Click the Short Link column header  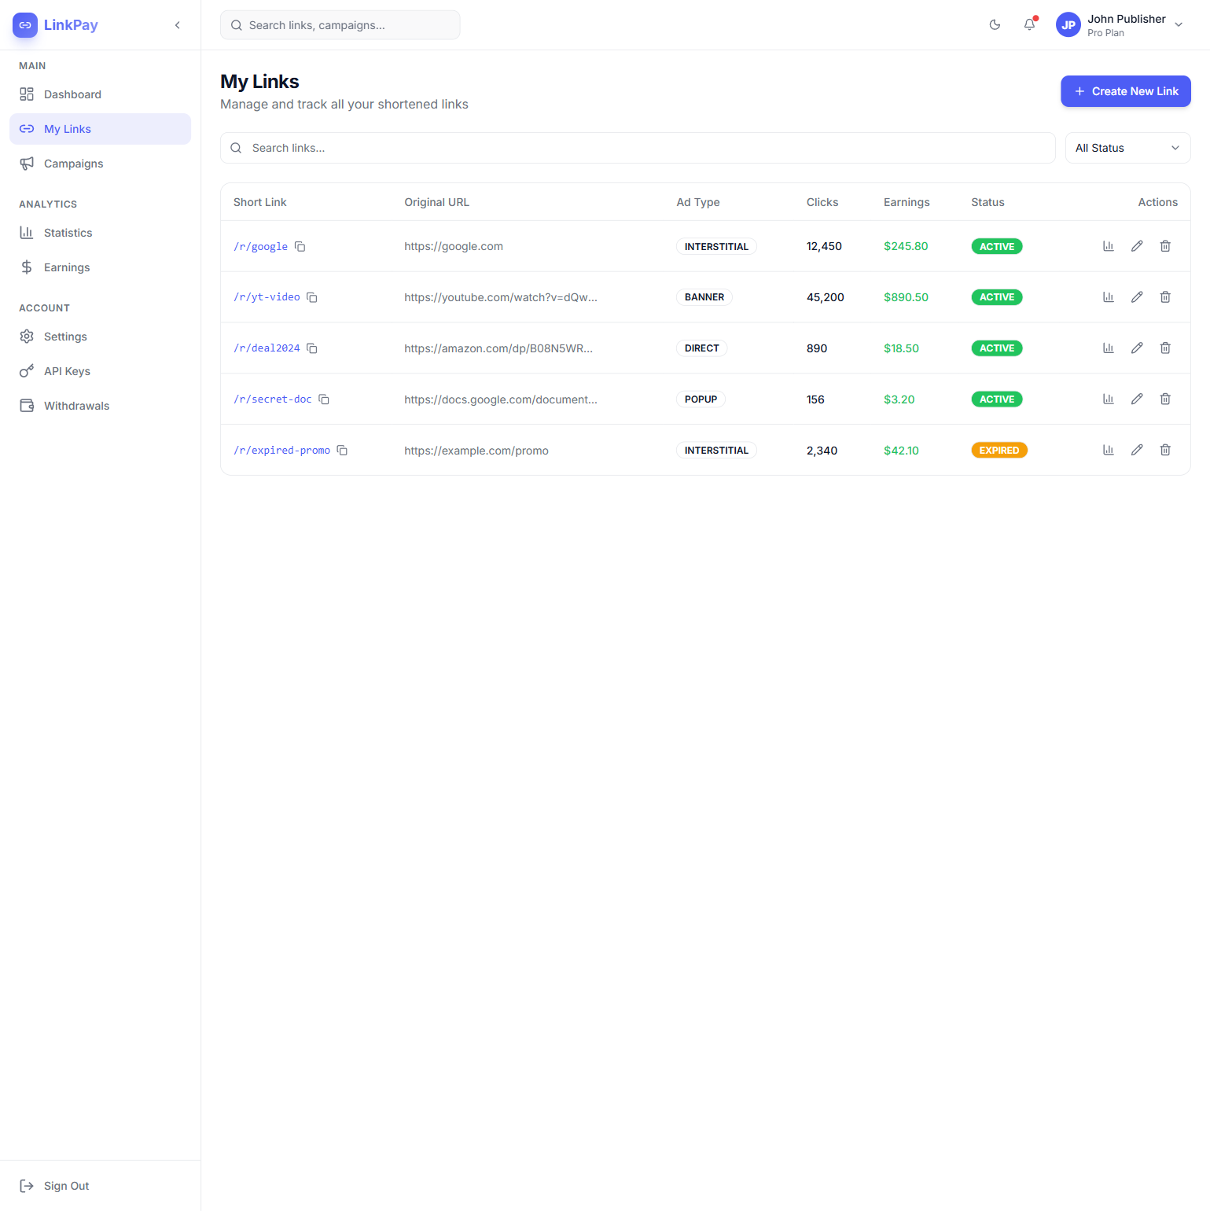(x=259, y=202)
